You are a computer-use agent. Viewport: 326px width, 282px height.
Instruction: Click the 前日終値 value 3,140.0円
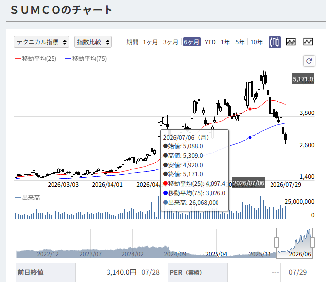(121, 272)
